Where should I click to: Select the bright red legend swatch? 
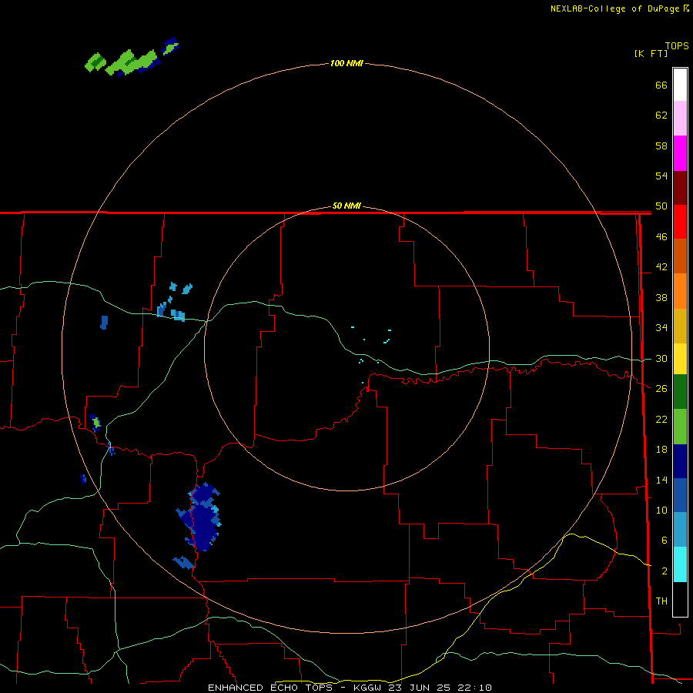point(680,222)
